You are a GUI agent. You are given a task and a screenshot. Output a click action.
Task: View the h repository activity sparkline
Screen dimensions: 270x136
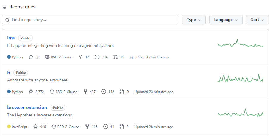coord(241,78)
